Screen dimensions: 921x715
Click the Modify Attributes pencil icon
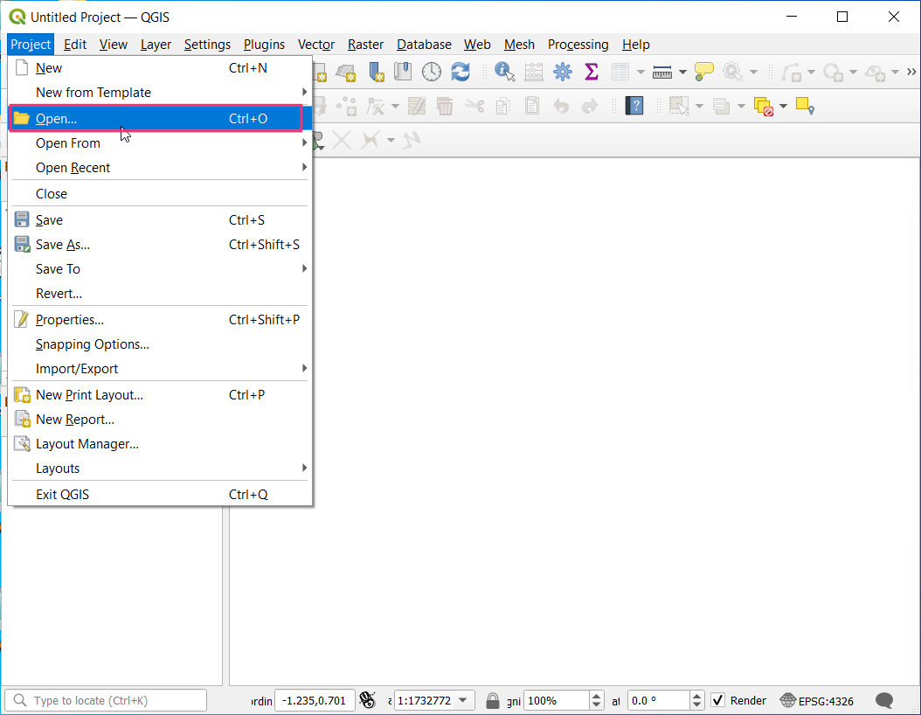pos(417,107)
